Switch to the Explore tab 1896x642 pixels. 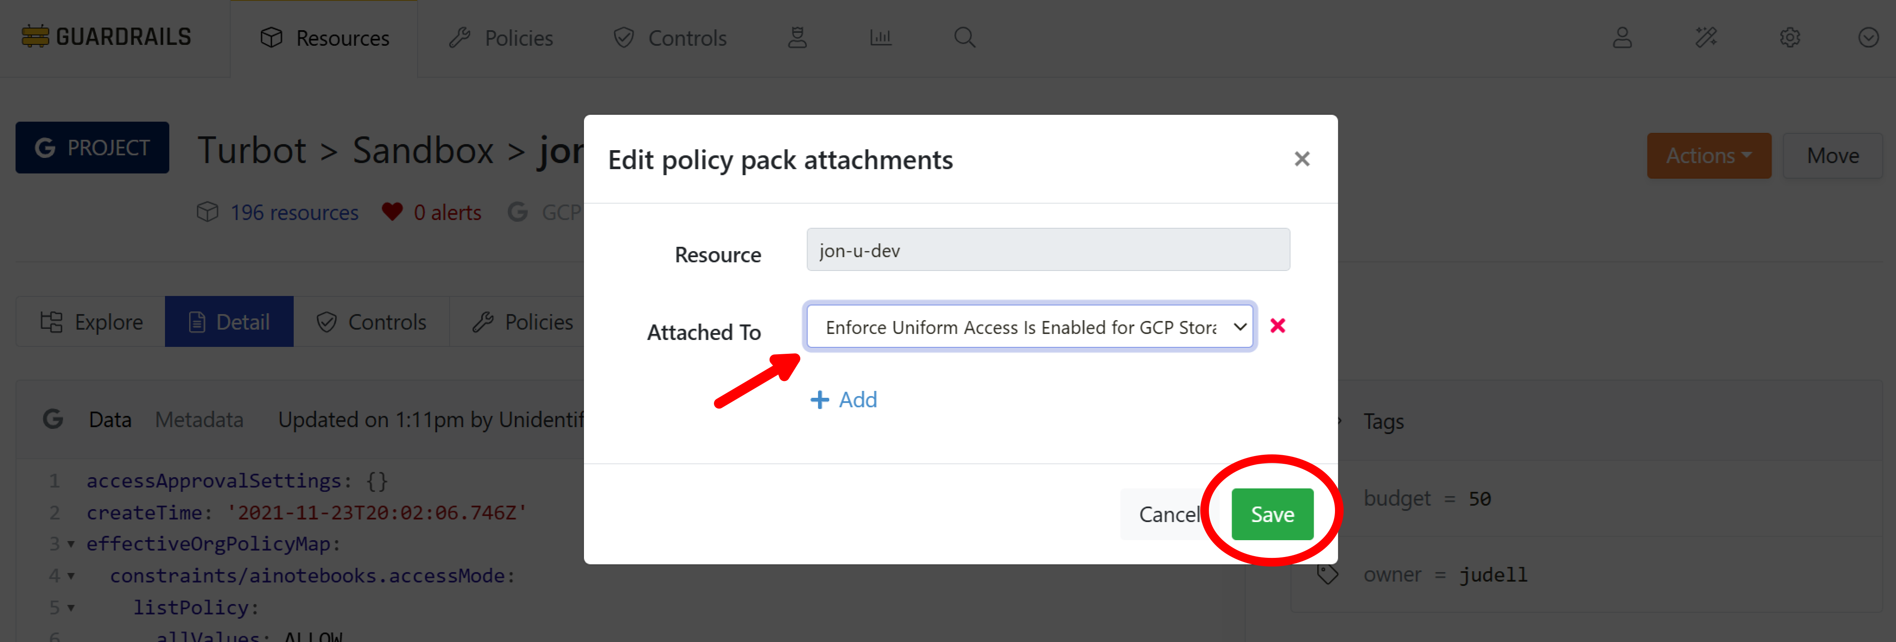91,321
